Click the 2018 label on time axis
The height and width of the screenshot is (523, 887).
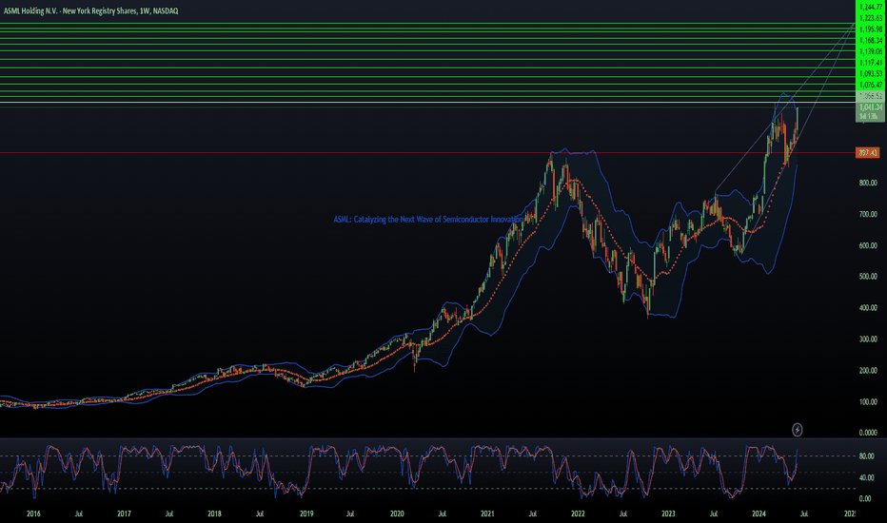pyautogui.click(x=214, y=513)
